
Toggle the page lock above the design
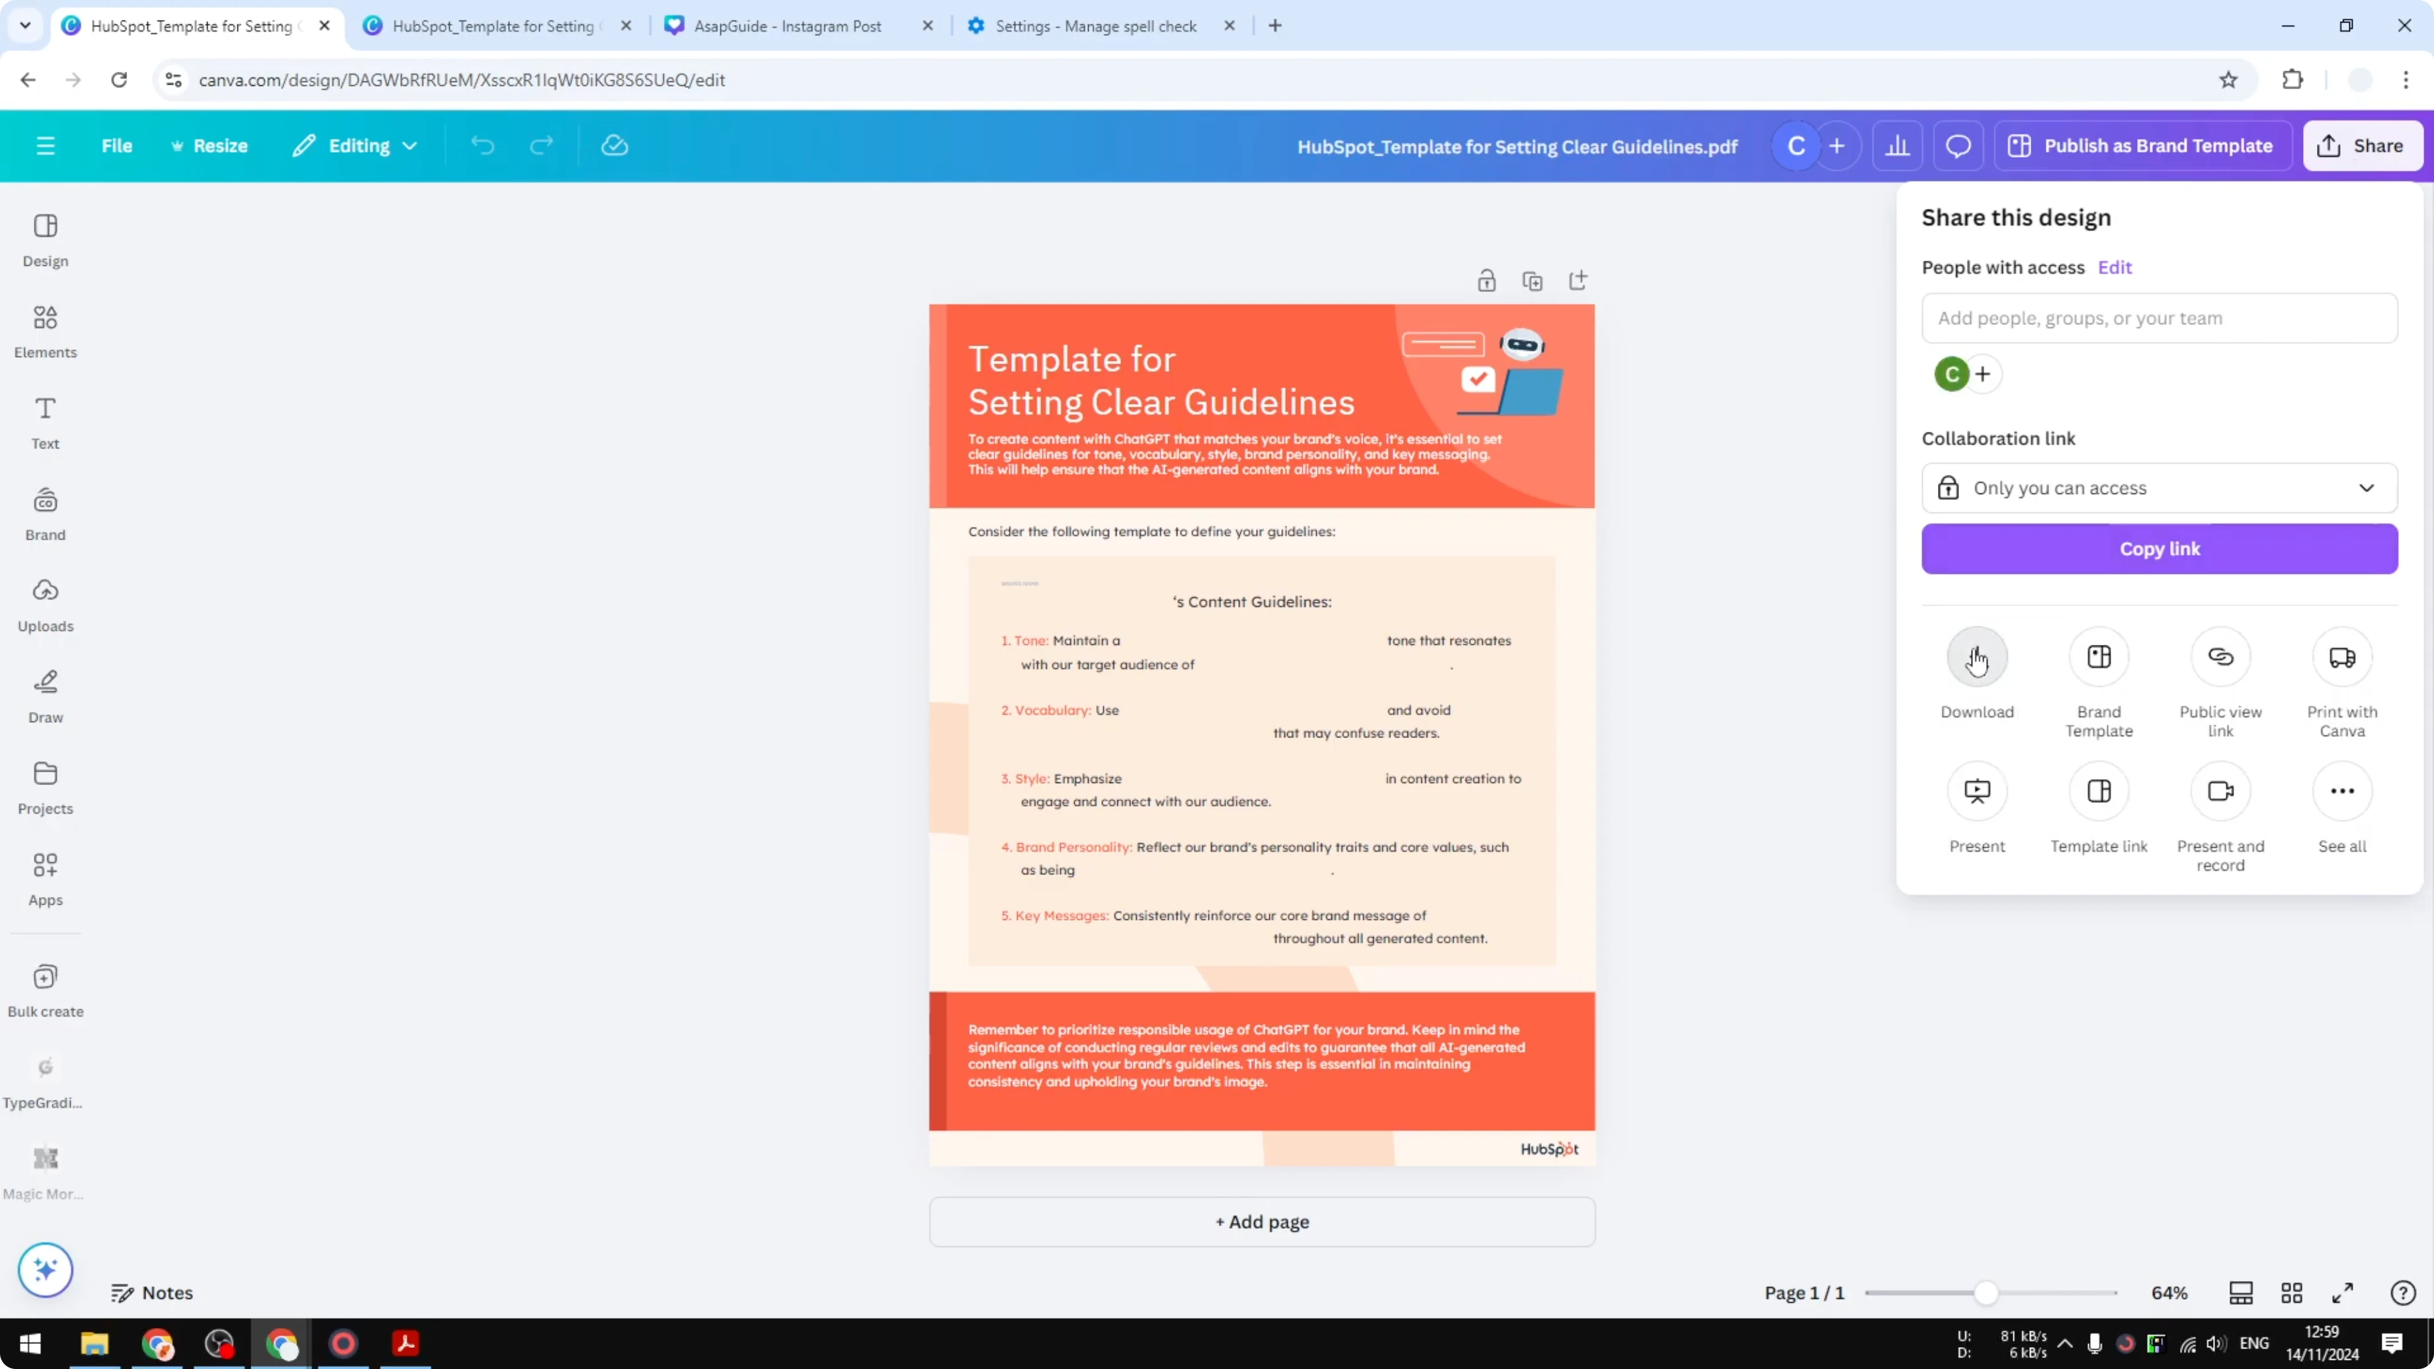[x=1486, y=280]
